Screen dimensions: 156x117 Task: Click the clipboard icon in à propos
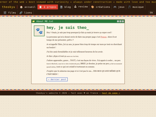(x=40, y=7)
